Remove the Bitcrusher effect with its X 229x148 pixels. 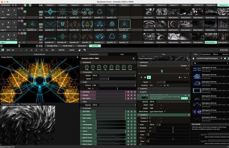point(135,98)
